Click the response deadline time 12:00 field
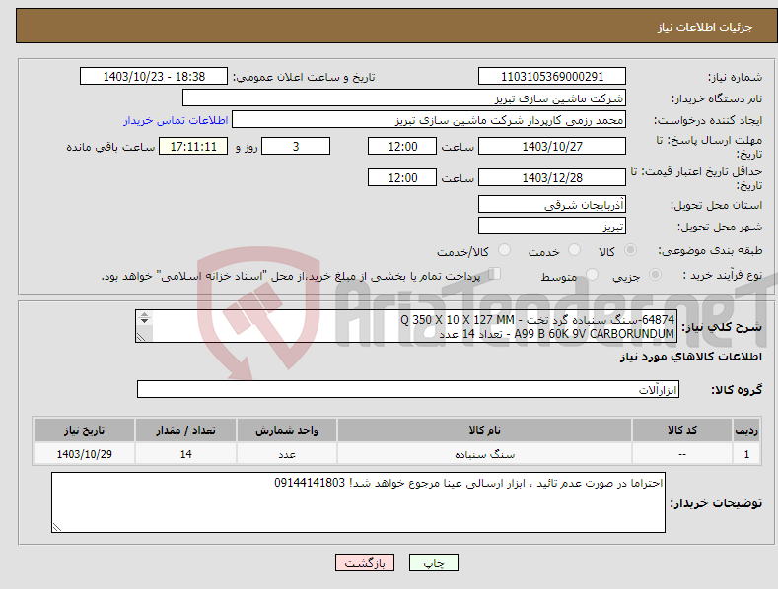778x589 pixels. coord(402,146)
